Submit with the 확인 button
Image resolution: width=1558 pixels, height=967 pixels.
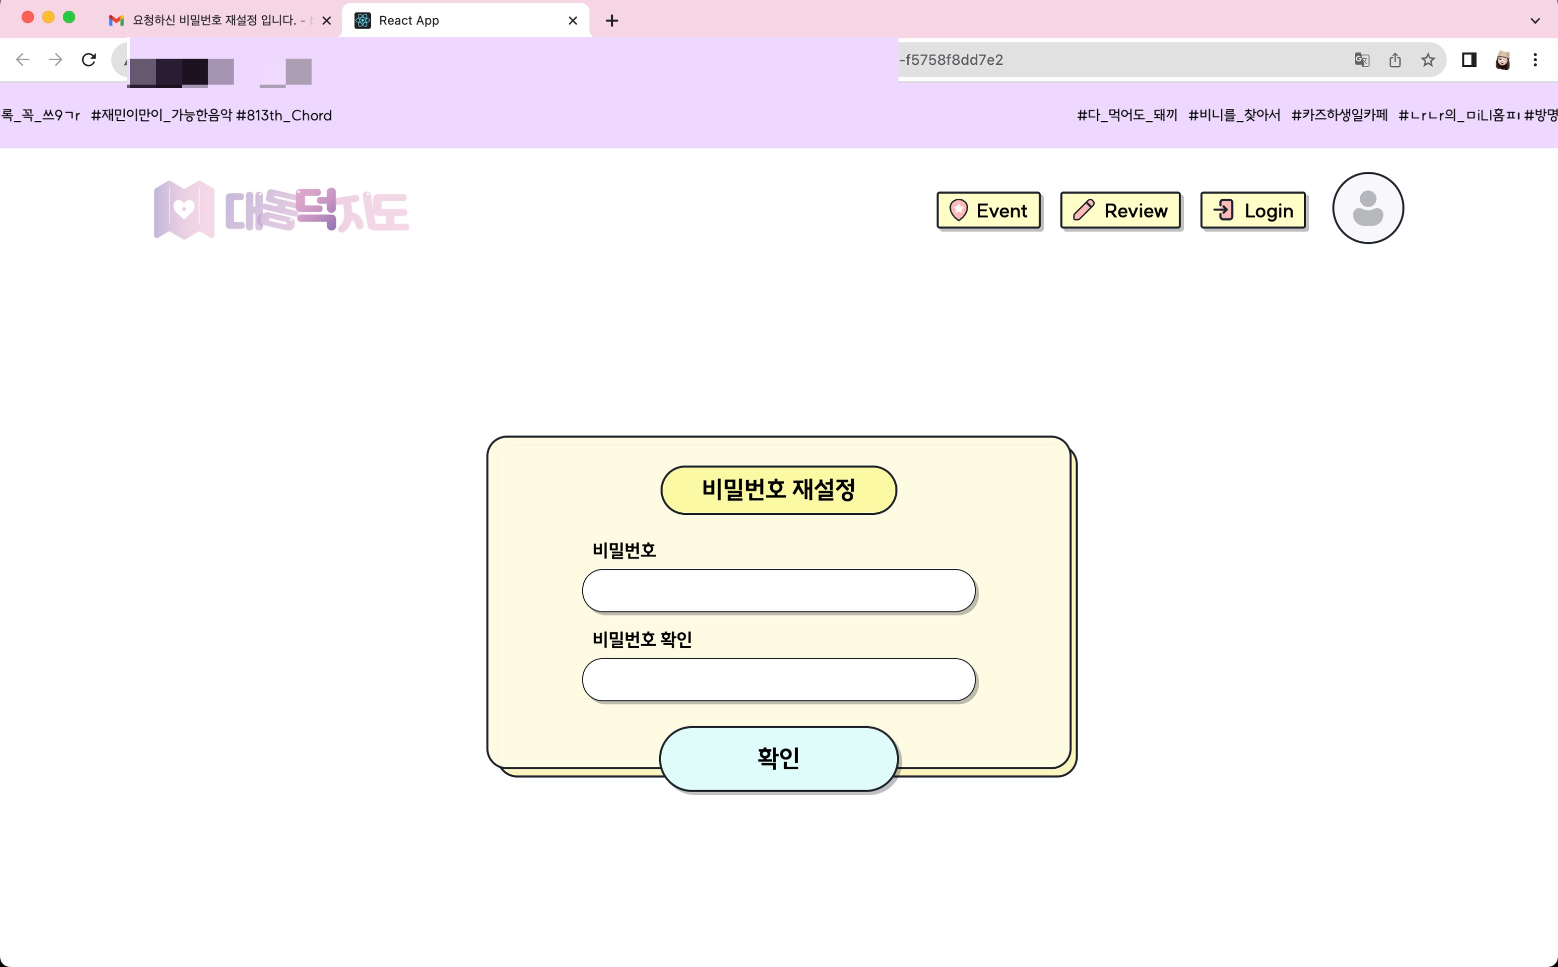coord(778,758)
